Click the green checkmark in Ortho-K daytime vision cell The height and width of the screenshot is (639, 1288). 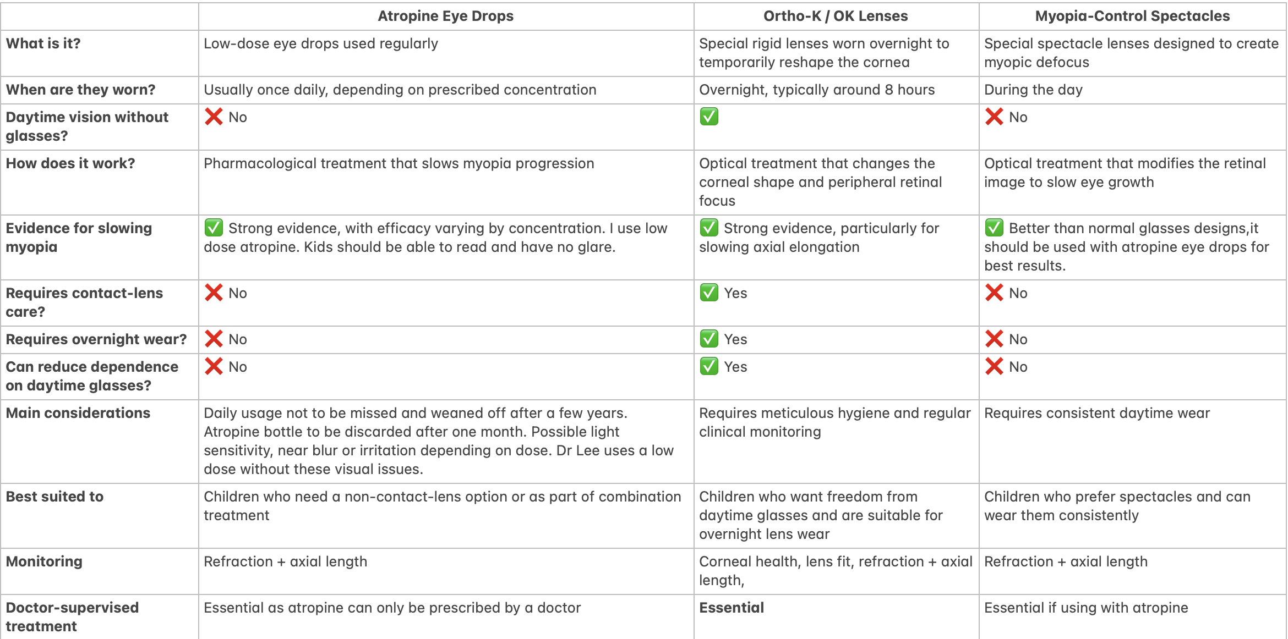coord(709,117)
